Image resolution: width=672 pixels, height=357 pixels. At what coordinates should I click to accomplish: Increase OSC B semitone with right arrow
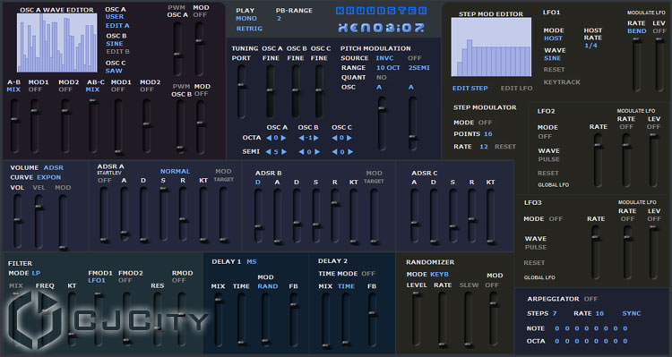click(x=317, y=151)
